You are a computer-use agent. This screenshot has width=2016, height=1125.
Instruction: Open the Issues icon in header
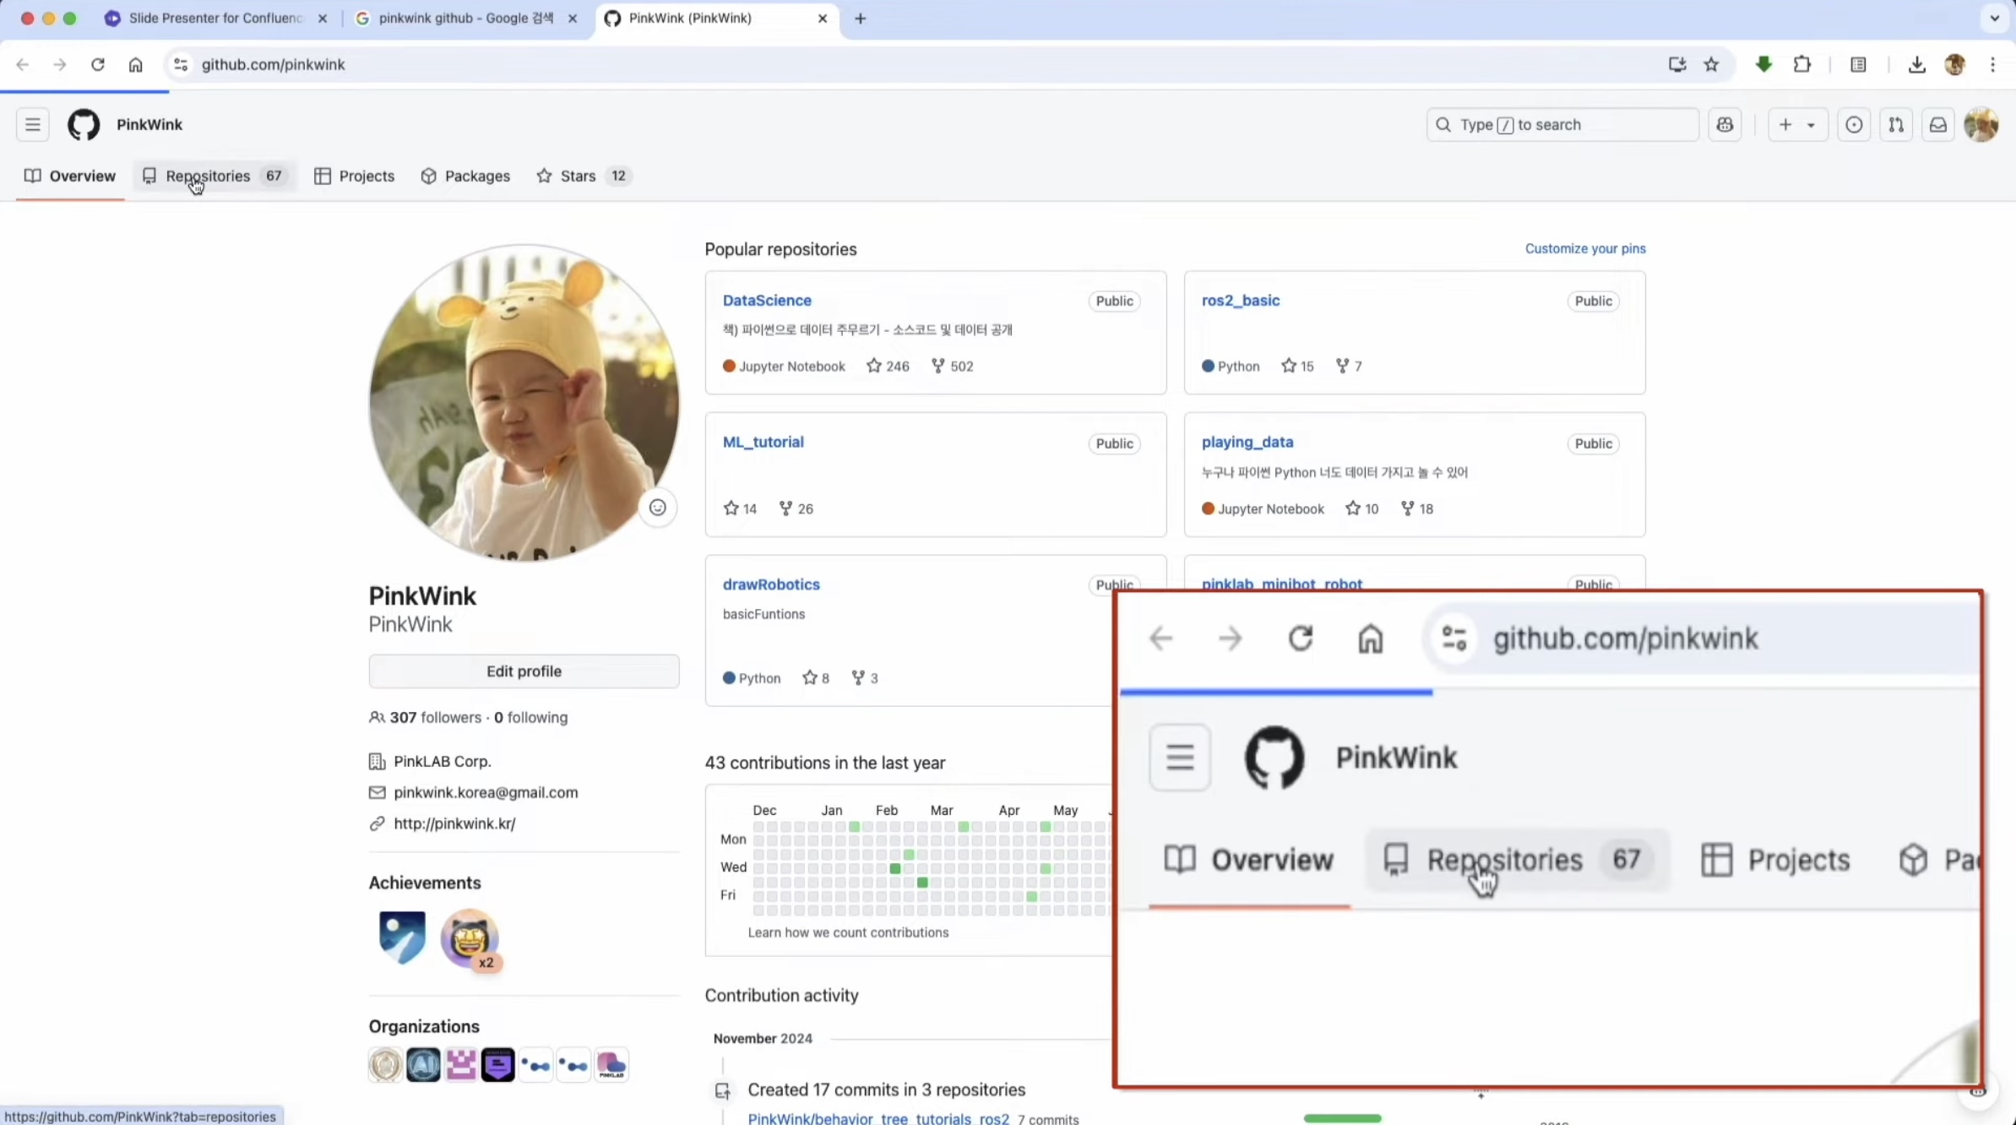tap(1854, 125)
